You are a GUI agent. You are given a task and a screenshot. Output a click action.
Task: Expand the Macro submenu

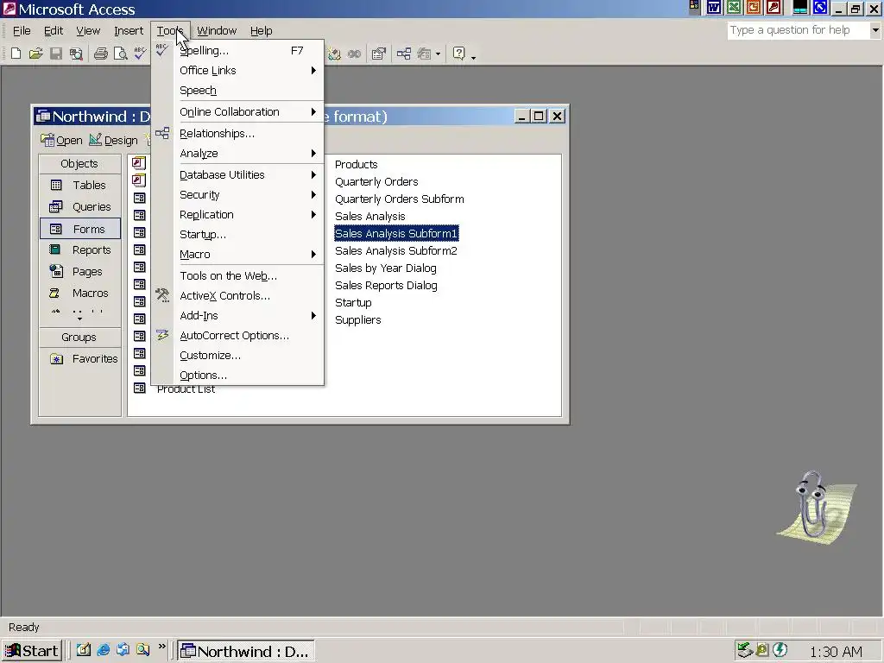pos(237,255)
